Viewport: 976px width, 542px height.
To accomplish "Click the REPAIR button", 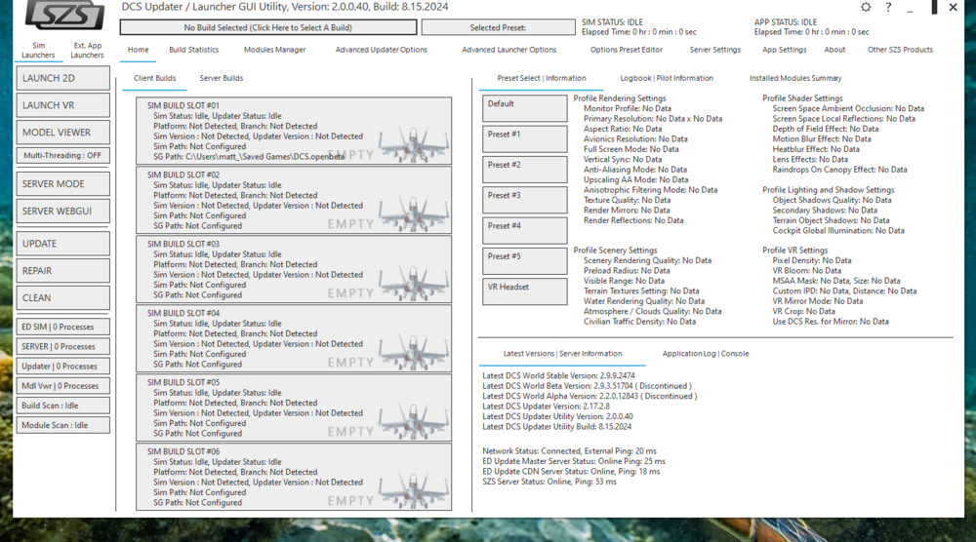I will 62,271.
